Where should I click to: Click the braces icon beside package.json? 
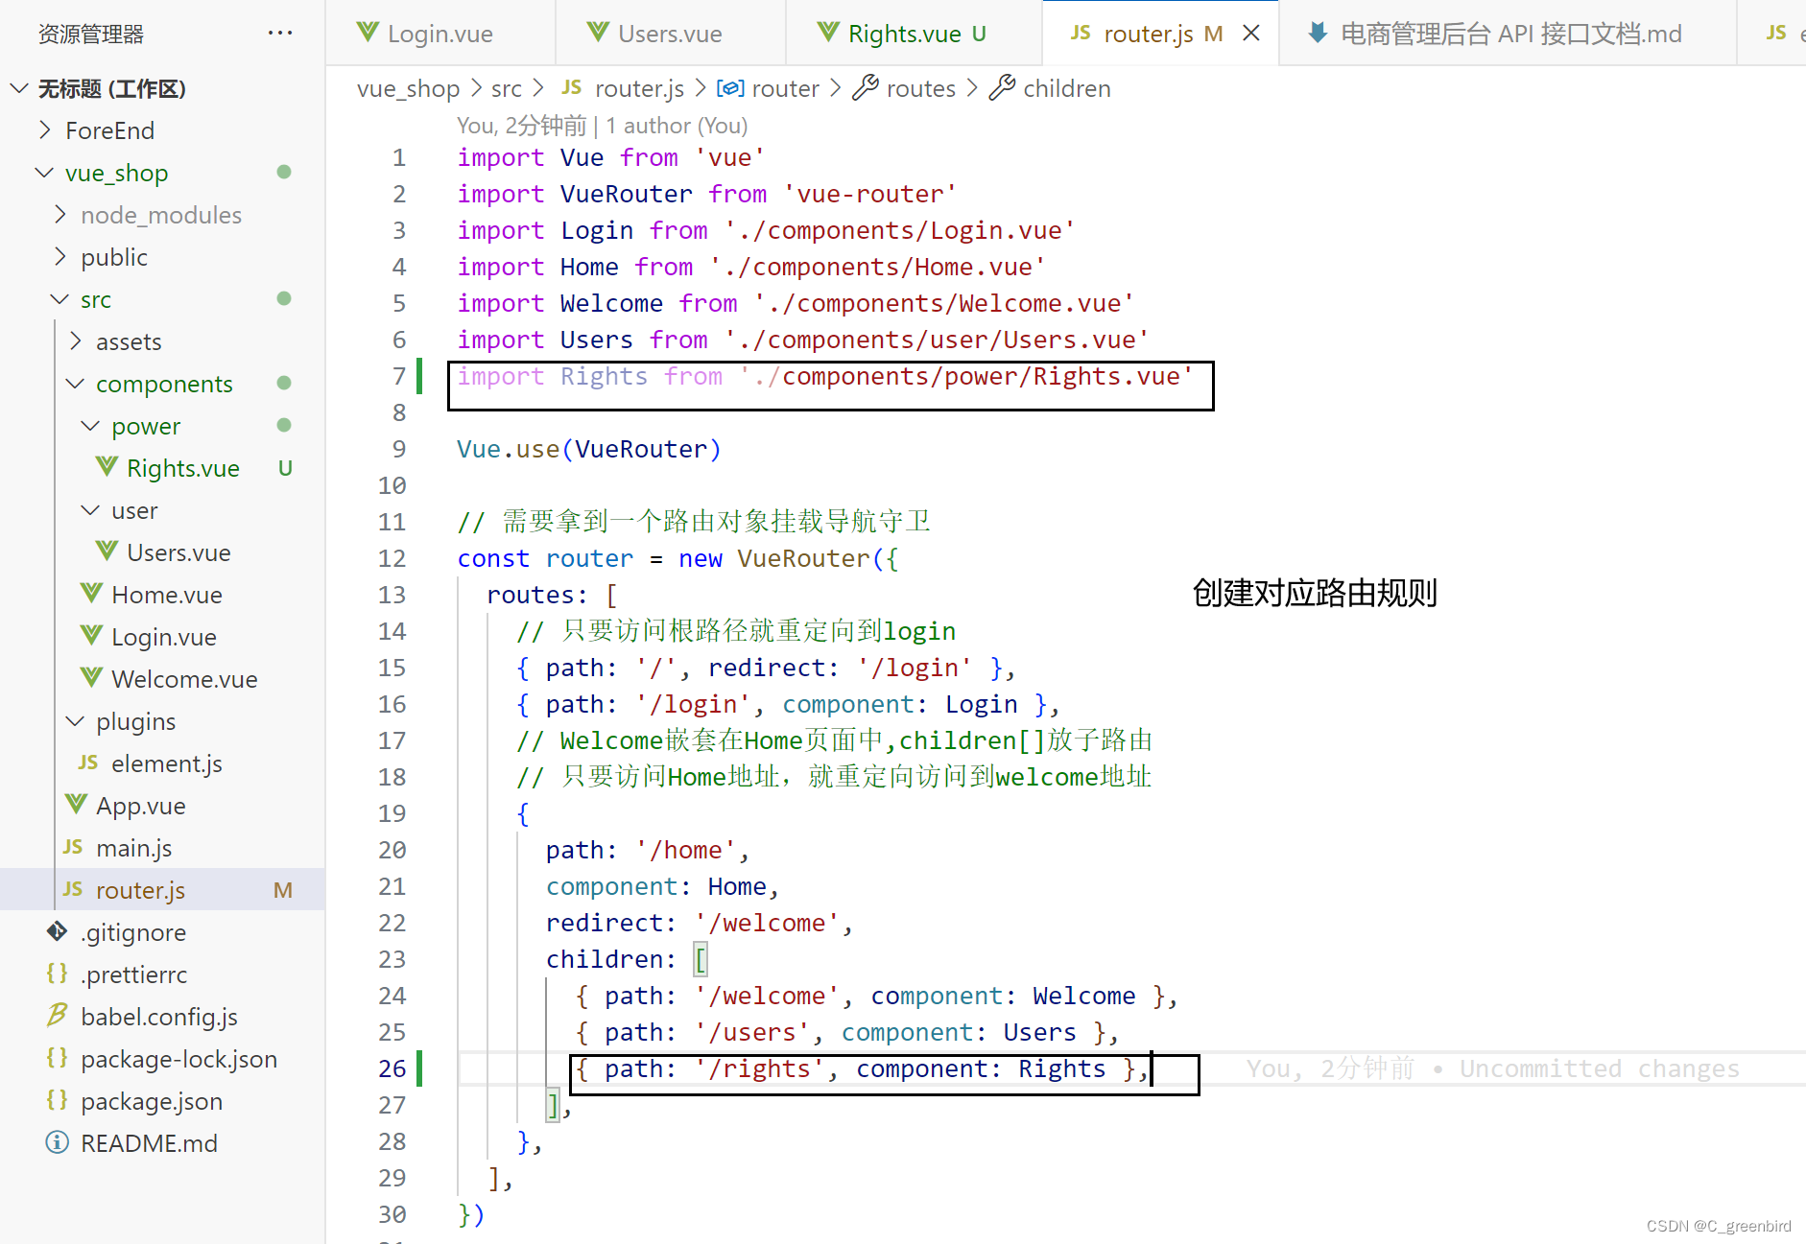click(58, 1100)
